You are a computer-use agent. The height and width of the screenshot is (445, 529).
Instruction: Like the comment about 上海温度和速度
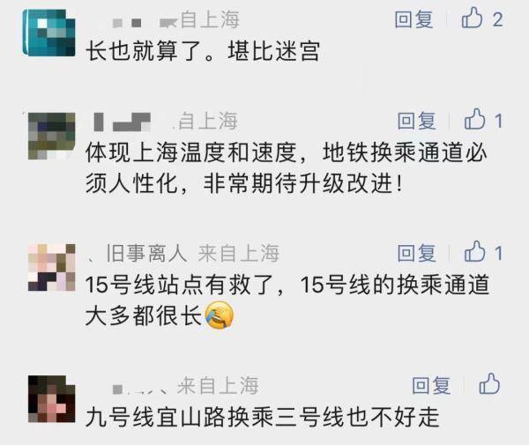pyautogui.click(x=474, y=120)
